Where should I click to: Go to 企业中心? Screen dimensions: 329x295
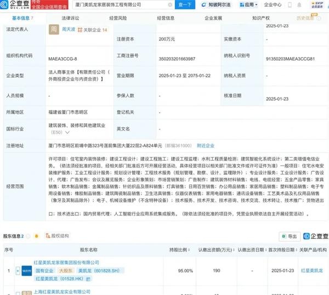(x=273, y=4)
